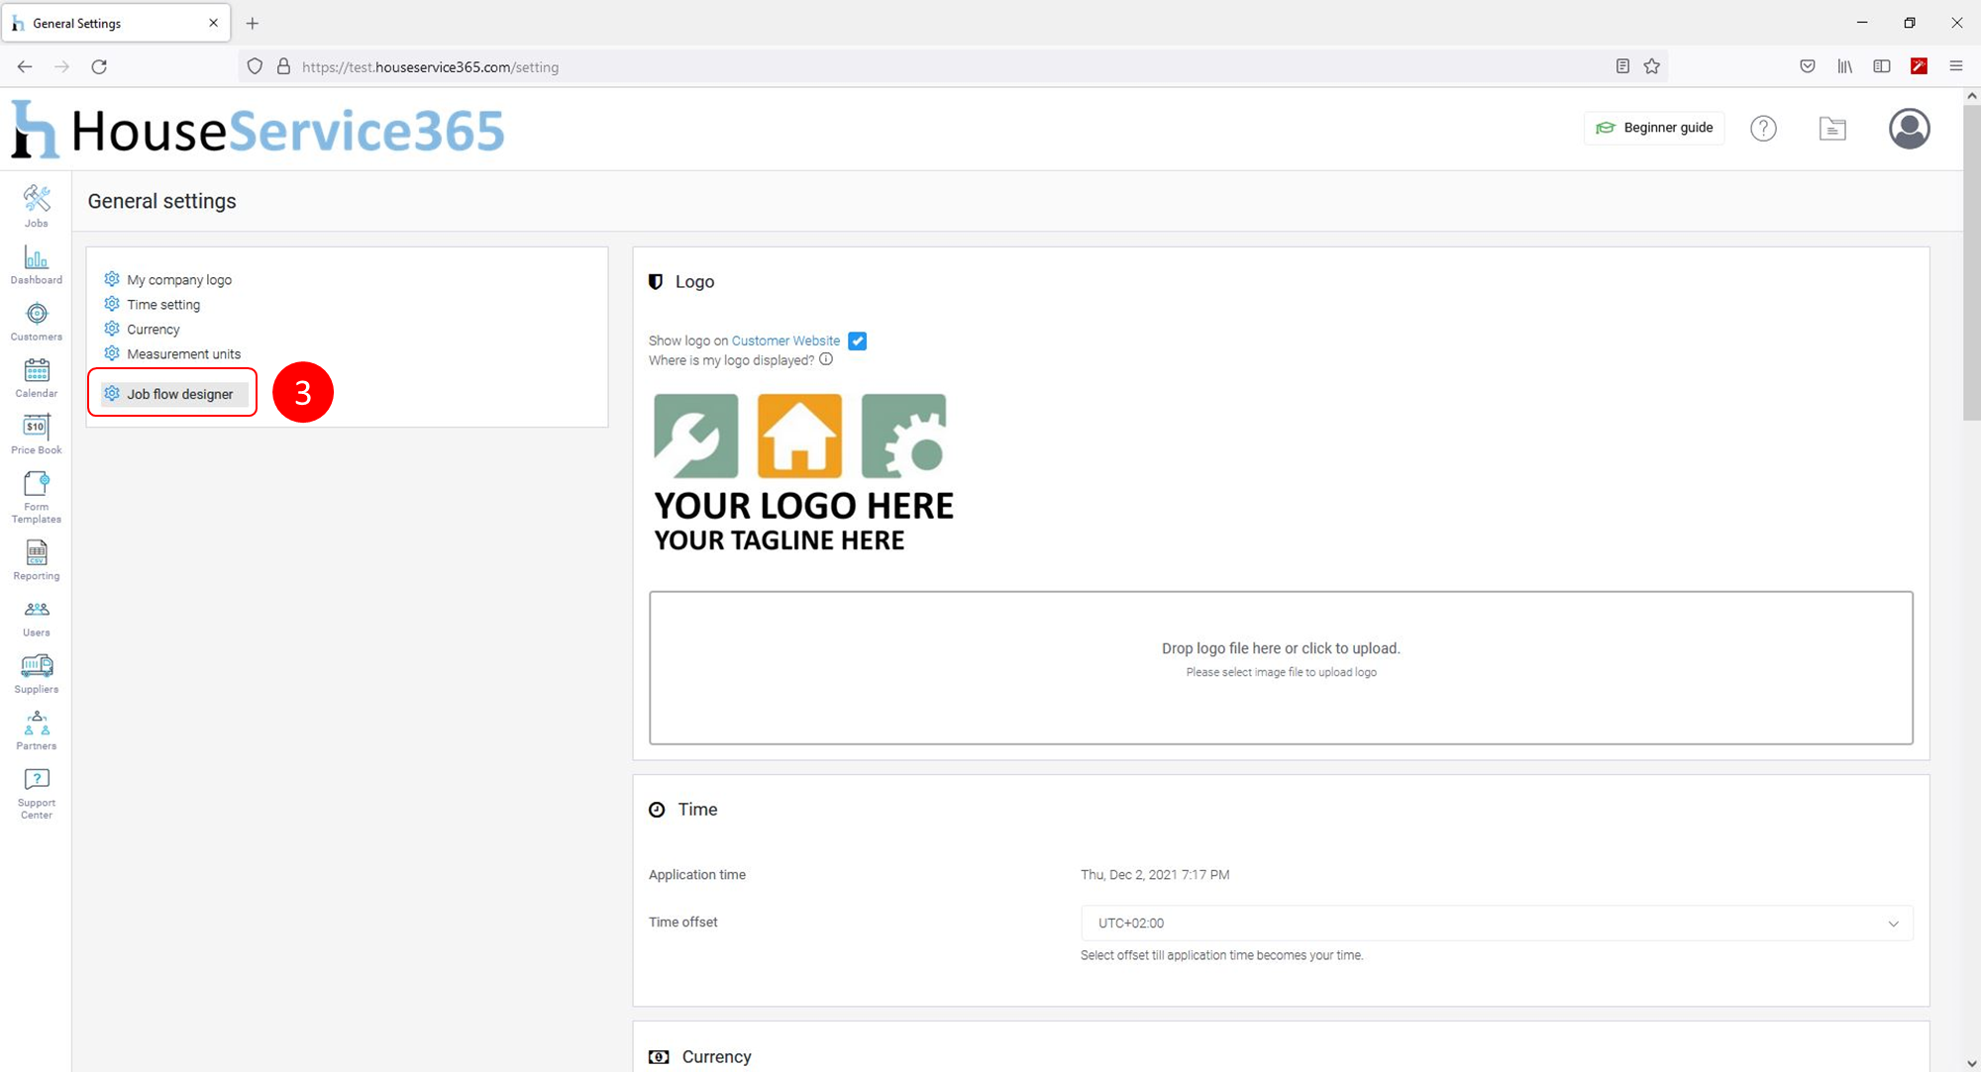Image resolution: width=1981 pixels, height=1072 pixels.
Task: Open the Dashboard sidebar icon
Action: pos(37,265)
